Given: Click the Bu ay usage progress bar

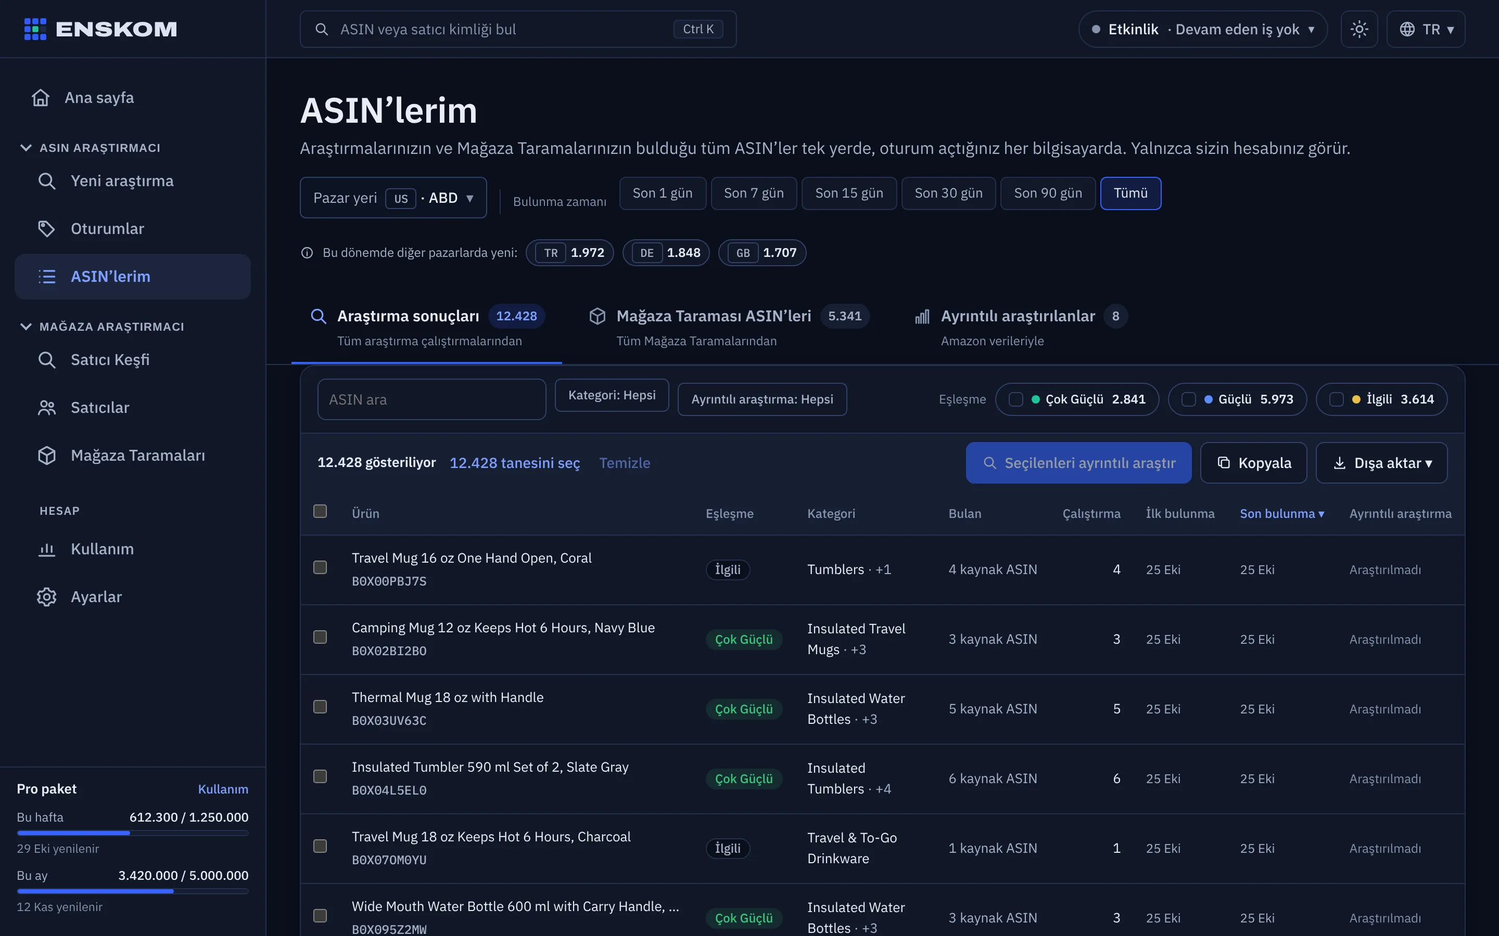Looking at the screenshot, I should pyautogui.click(x=133, y=891).
